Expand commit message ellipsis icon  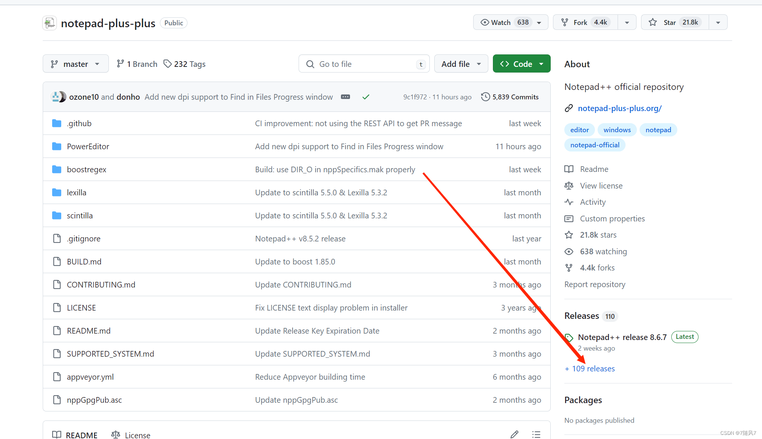345,97
